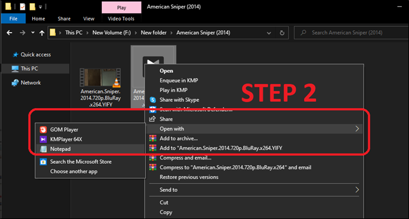Open the Video Tools tab
This screenshot has width=409, height=219.
coord(121,19)
